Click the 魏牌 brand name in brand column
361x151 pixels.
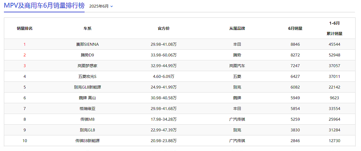237,98
